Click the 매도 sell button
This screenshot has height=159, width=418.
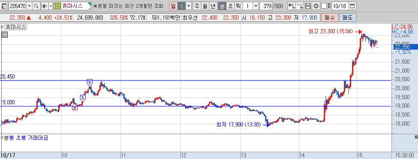click(x=348, y=18)
